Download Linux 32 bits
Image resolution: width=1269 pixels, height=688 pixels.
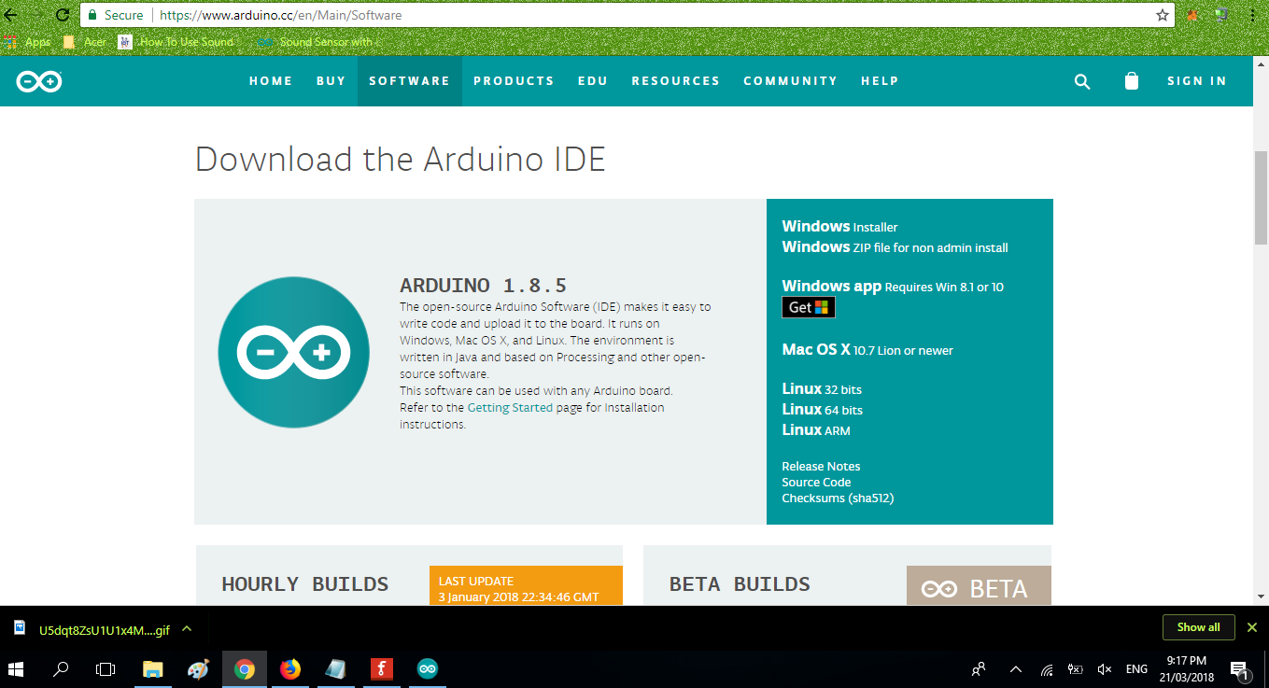tap(822, 389)
